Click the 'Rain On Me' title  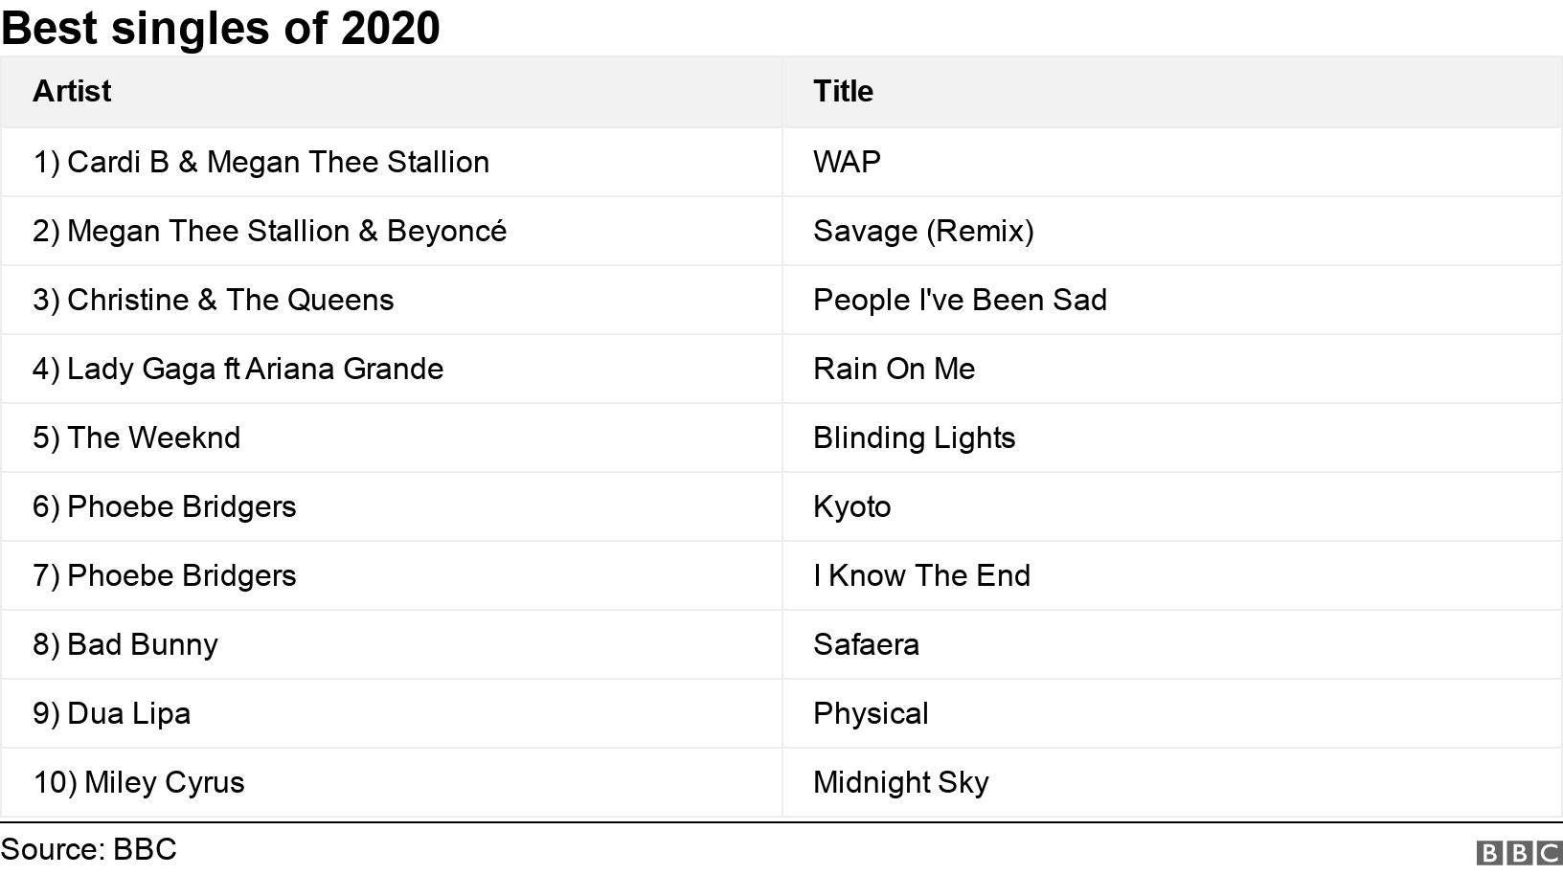(894, 369)
